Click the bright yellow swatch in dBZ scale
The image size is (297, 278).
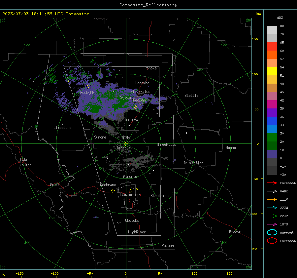point(272,71)
